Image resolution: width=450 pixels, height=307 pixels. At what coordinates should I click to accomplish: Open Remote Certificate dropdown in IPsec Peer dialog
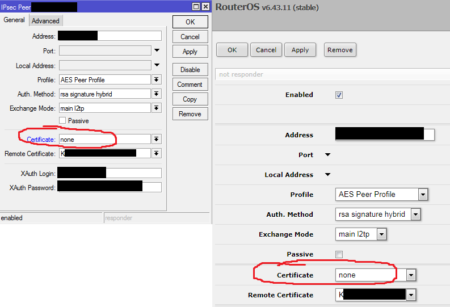[157, 153]
